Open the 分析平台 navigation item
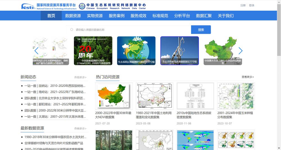Viewport: 281px width, 150px height. [182, 16]
